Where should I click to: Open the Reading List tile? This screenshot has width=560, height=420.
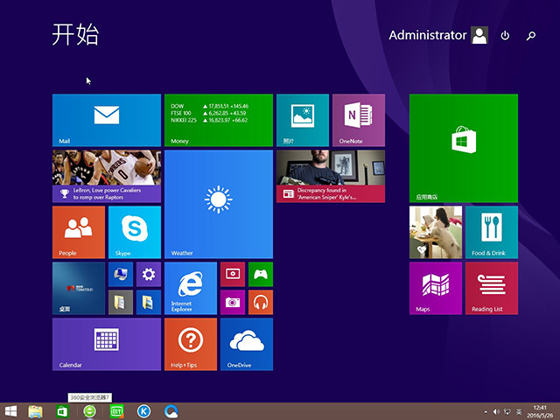coord(492,288)
